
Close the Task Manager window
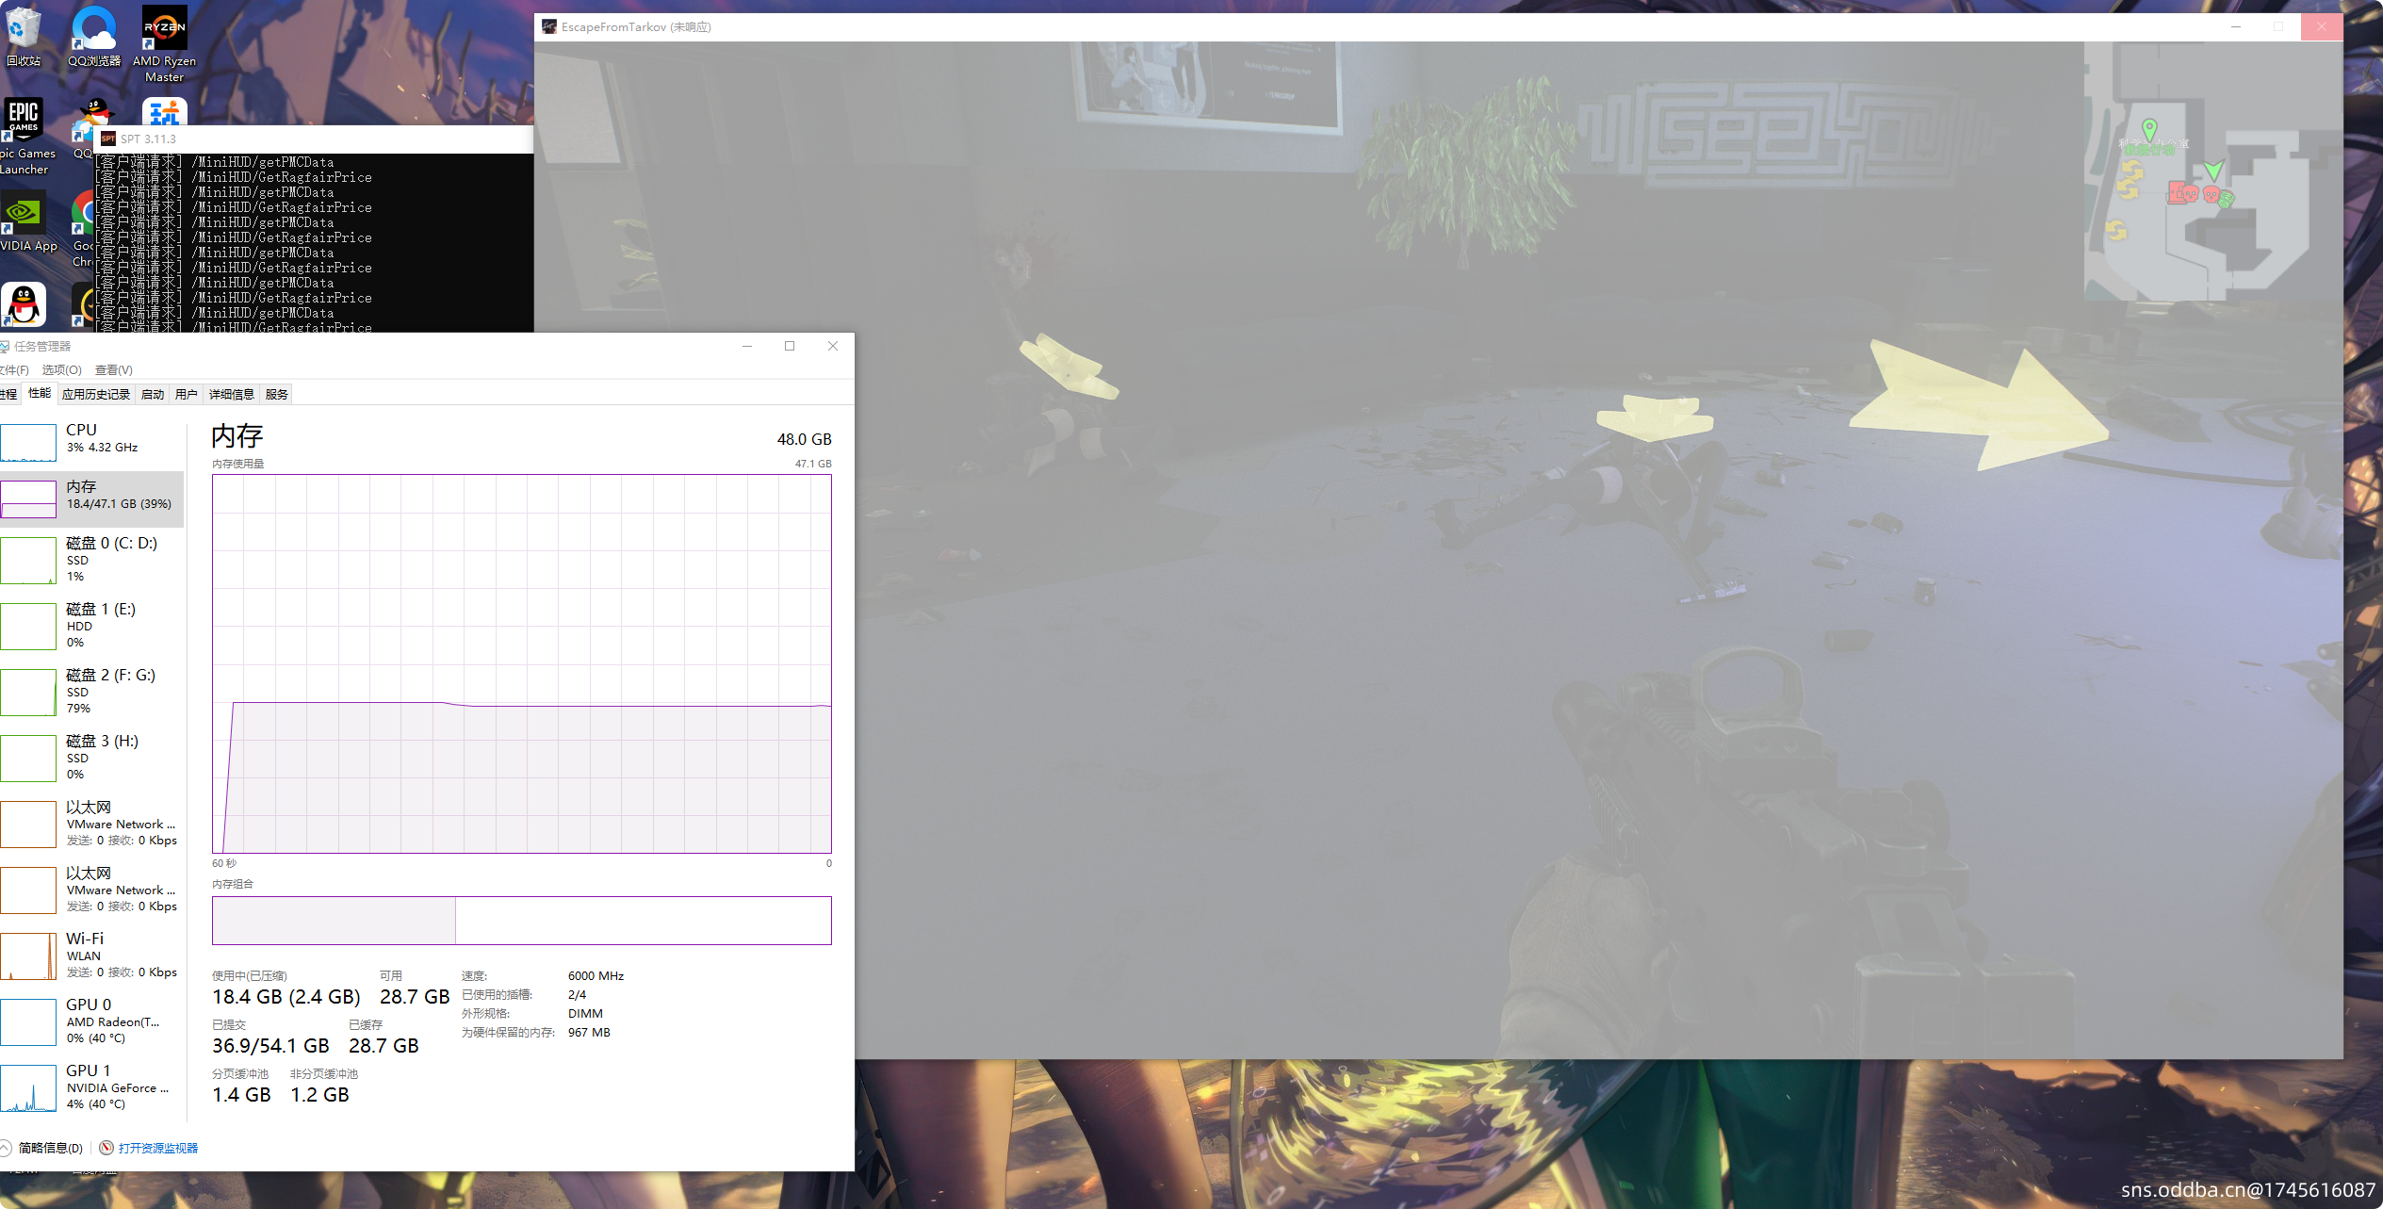[x=833, y=346]
